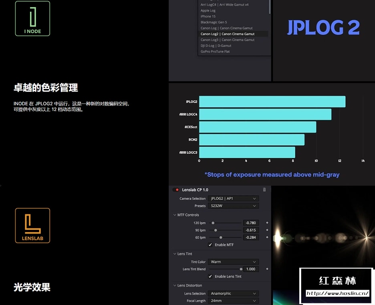Click Lens Tint Blend value field 1.000
Screen dimensions: 375x305
(x=251, y=269)
